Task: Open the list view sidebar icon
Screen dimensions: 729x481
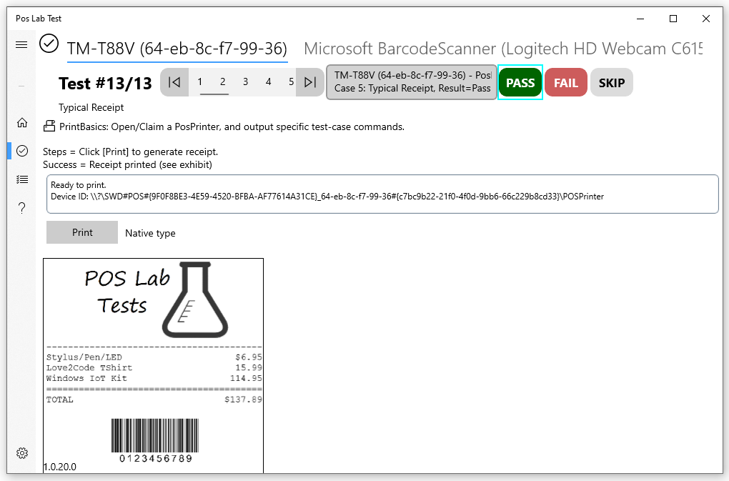Action: tap(22, 179)
